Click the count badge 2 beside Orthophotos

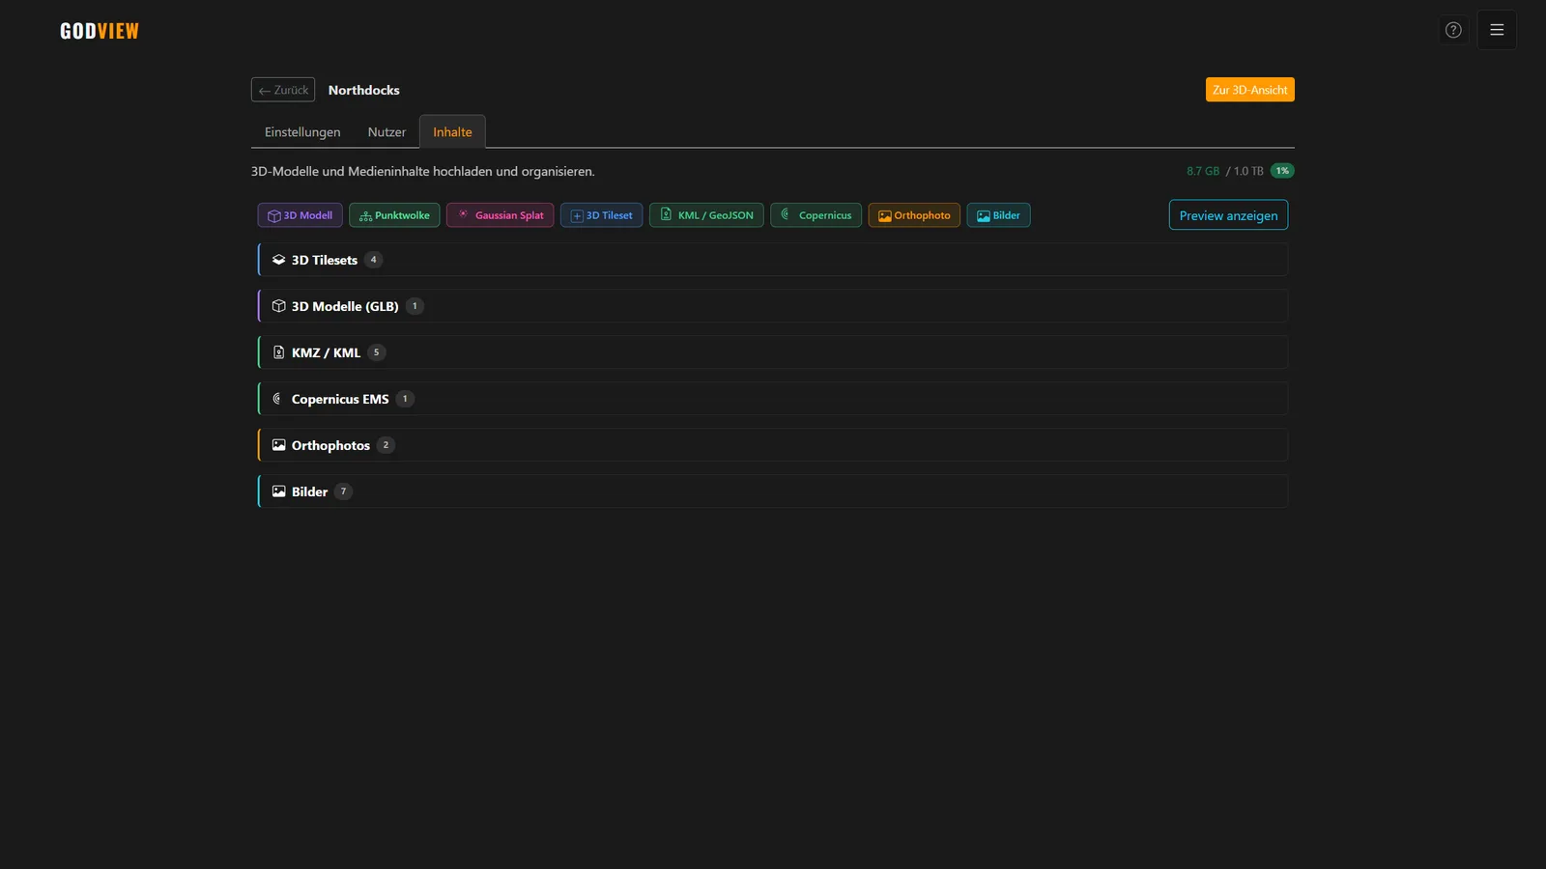[386, 445]
